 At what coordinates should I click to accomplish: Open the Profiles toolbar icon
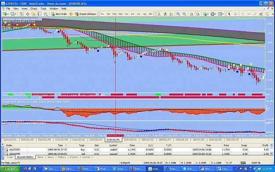(x=12, y=14)
